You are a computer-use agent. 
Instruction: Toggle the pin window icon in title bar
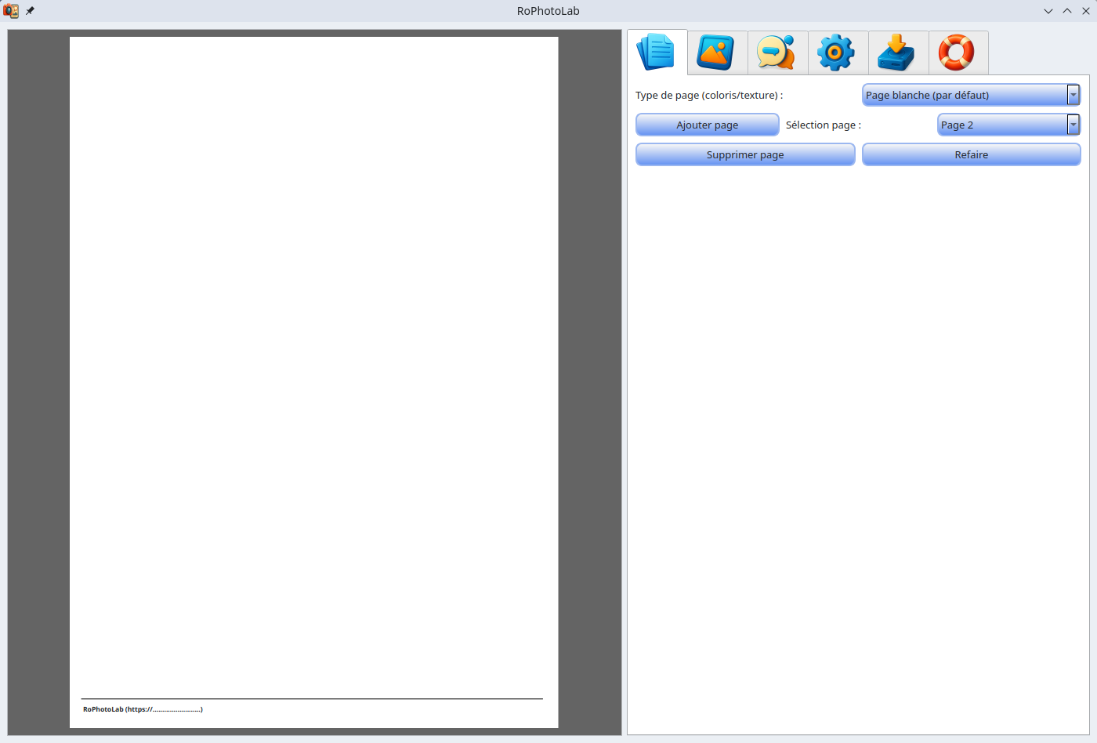pos(31,11)
